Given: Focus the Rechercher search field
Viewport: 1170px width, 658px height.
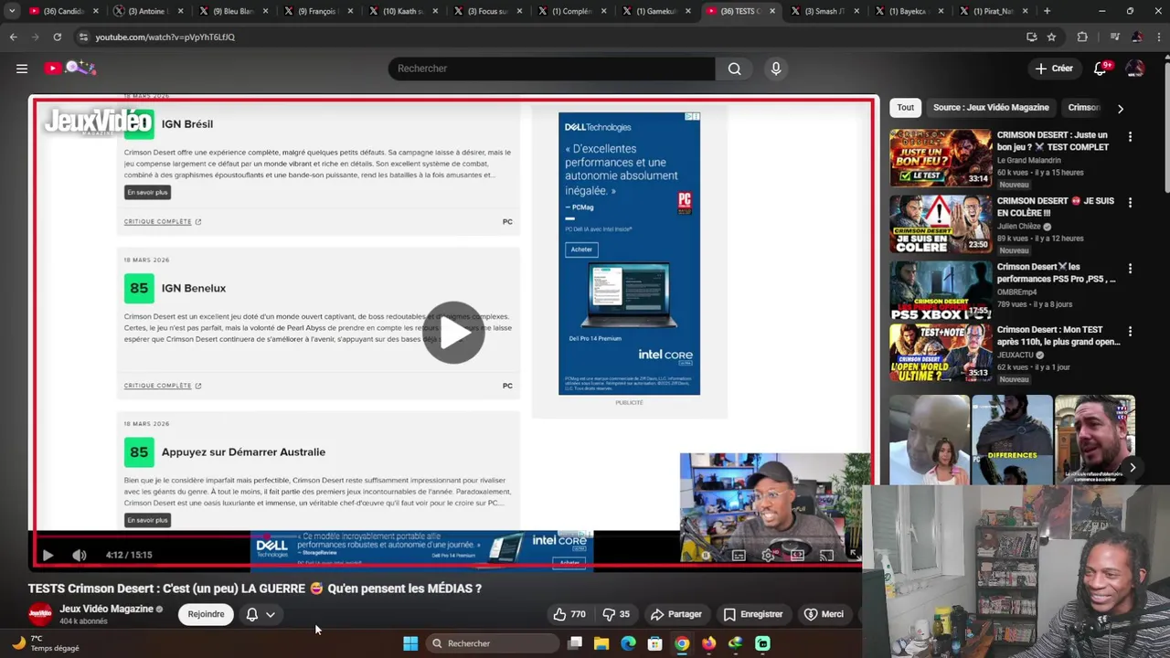Looking at the screenshot, I should point(551,69).
